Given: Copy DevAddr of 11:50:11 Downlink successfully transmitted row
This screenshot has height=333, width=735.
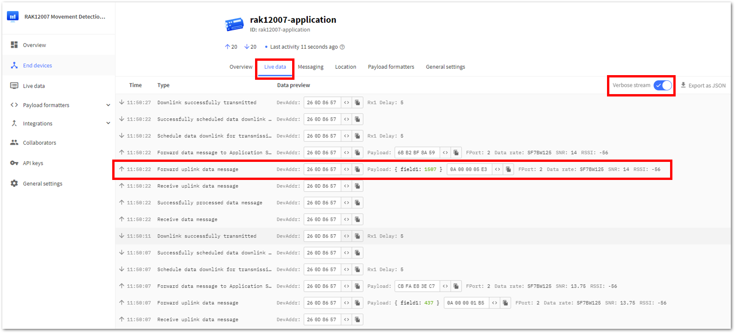Looking at the screenshot, I should coord(358,236).
